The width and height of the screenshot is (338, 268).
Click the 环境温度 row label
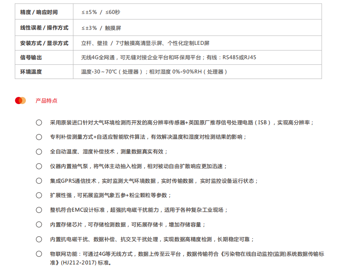click(31, 72)
